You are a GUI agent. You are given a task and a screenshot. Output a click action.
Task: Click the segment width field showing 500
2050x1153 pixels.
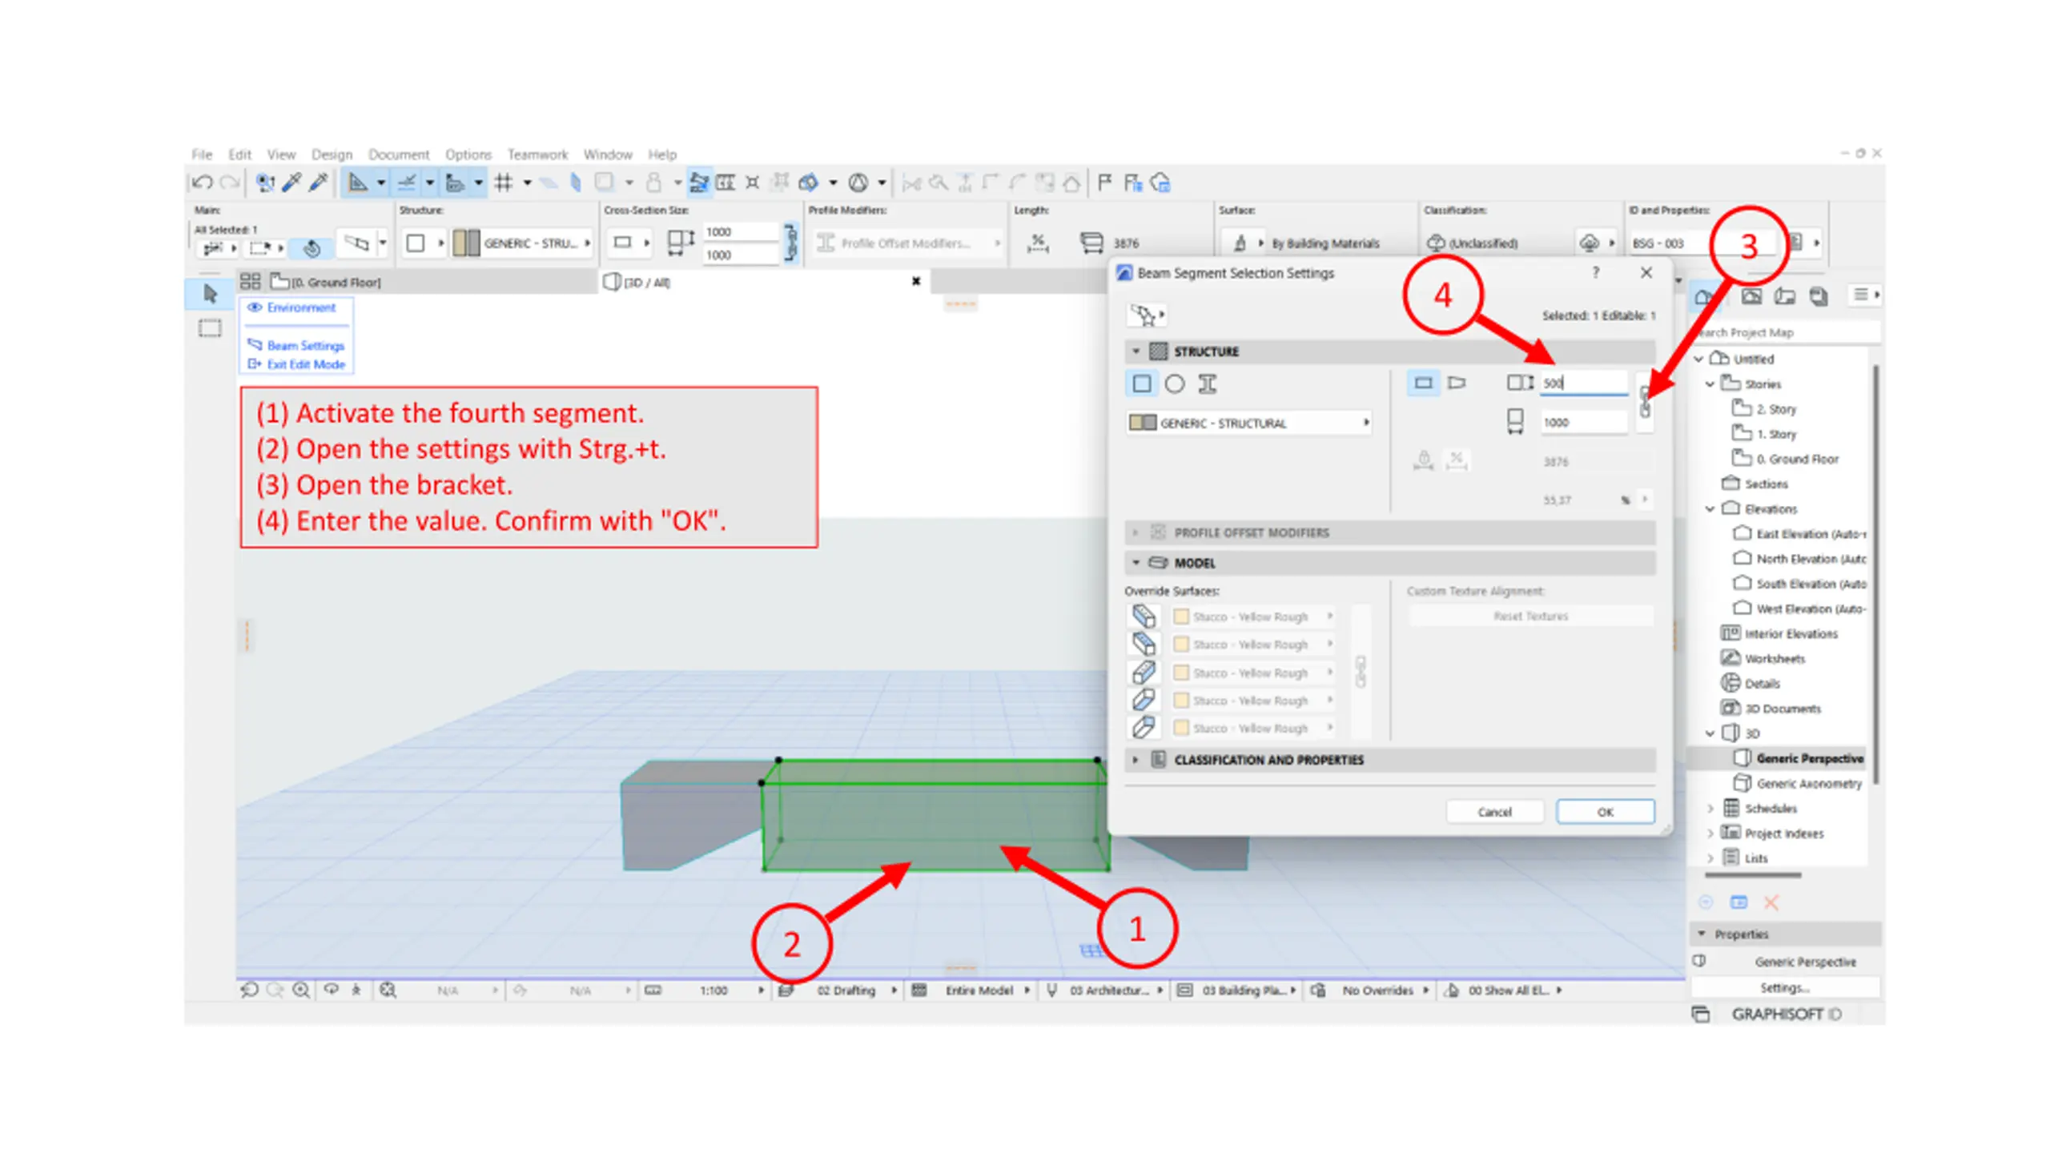pyautogui.click(x=1583, y=383)
